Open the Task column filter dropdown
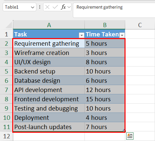This screenshot has height=141, width=155. 81,35
